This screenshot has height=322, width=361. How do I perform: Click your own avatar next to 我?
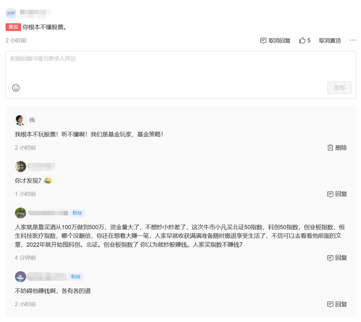click(x=20, y=120)
